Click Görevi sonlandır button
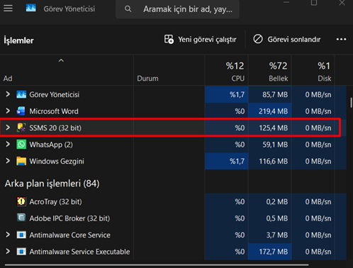Viewport: 353px width, 268px height. (x=287, y=39)
